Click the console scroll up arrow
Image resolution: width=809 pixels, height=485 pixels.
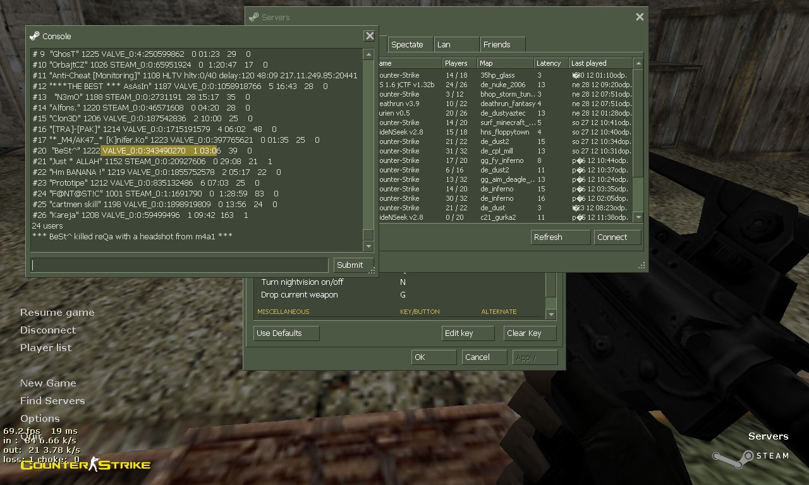[368, 55]
